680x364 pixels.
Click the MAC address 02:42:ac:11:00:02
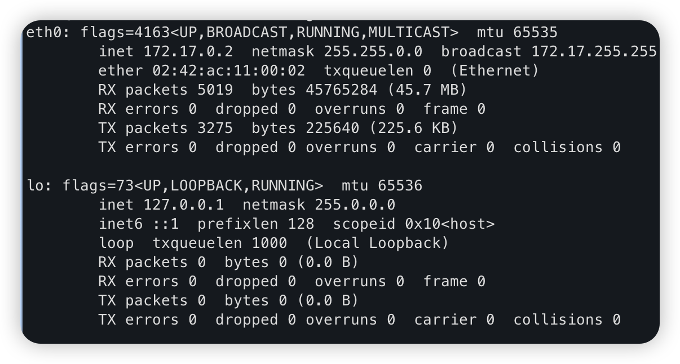click(x=228, y=70)
